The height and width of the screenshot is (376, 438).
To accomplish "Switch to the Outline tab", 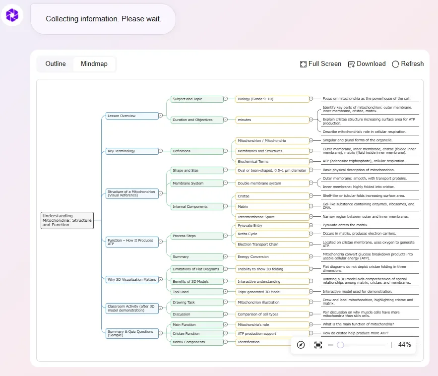I will click(x=56, y=64).
